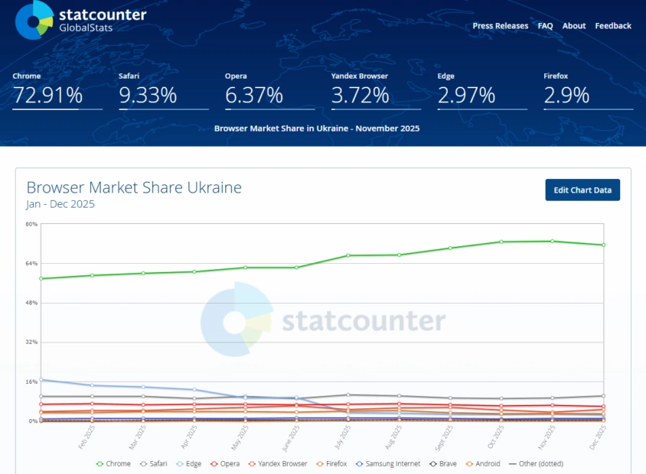The width and height of the screenshot is (646, 474).
Task: Toggle Android series in chart legend
Action: coord(483,464)
